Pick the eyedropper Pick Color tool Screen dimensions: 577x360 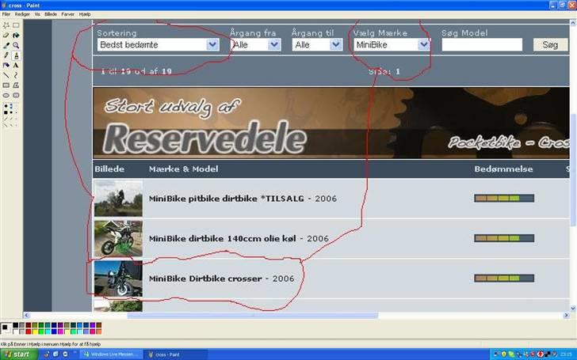6,45
